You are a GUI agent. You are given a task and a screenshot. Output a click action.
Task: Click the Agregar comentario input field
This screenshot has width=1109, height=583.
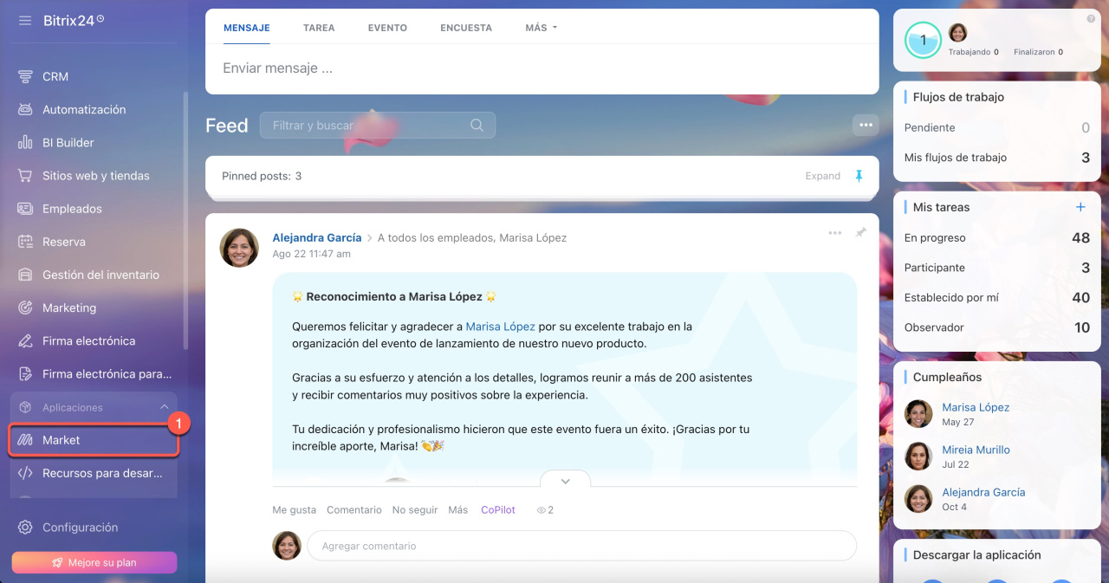(x=580, y=546)
